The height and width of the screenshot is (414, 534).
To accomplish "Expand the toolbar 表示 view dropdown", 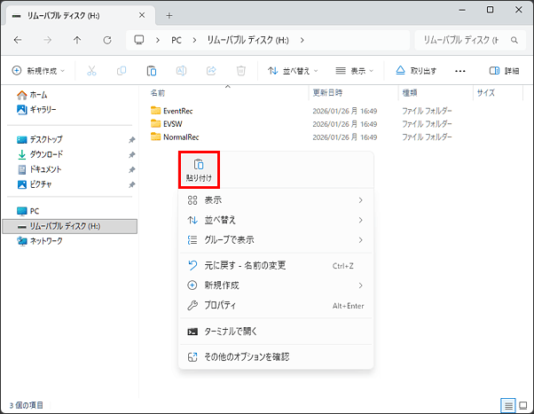I will coord(355,70).
